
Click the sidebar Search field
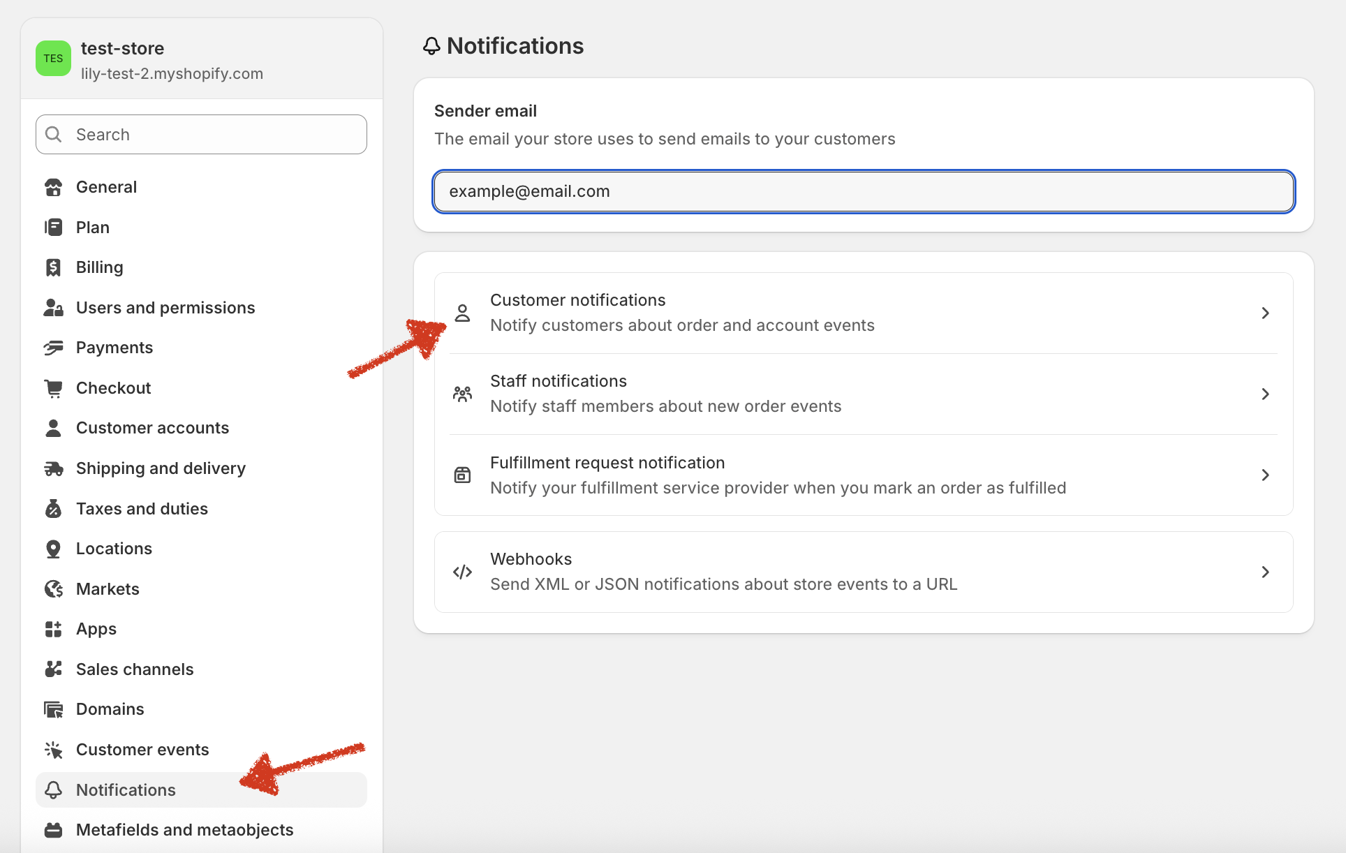[x=201, y=134]
